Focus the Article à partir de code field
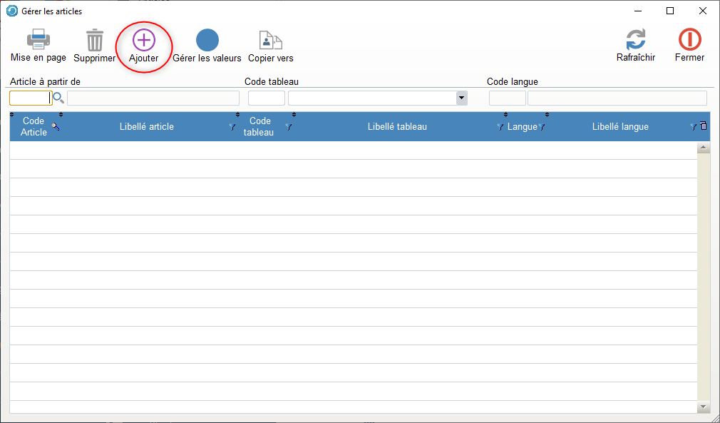Viewport: 720px width, 423px height. pyautogui.click(x=30, y=98)
